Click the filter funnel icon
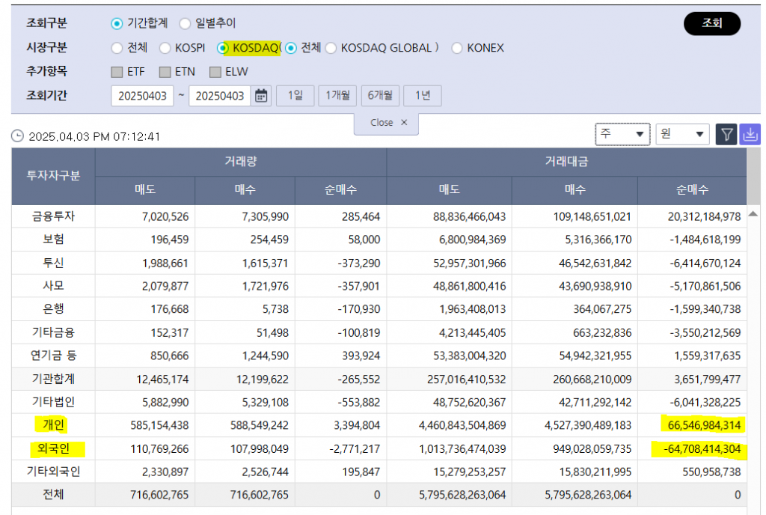 coord(726,134)
